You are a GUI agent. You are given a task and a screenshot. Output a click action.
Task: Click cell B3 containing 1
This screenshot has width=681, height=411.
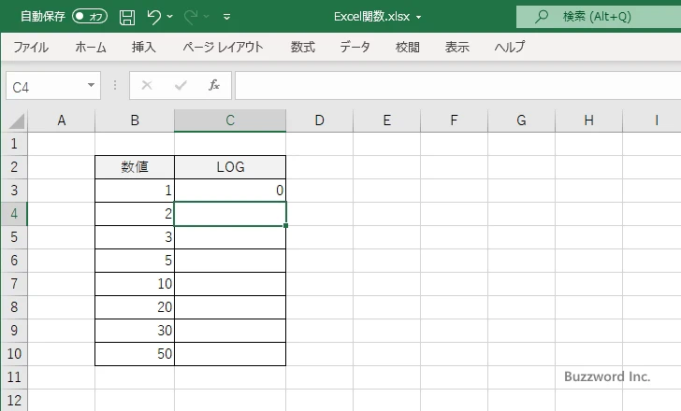click(135, 191)
